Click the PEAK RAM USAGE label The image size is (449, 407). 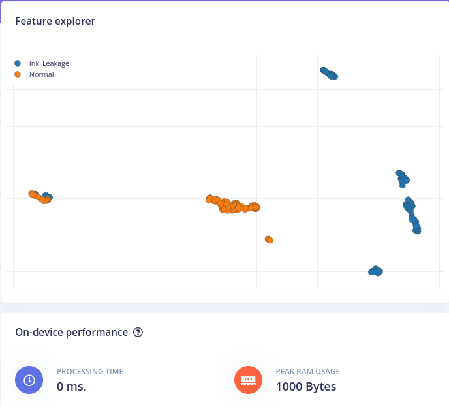308,372
